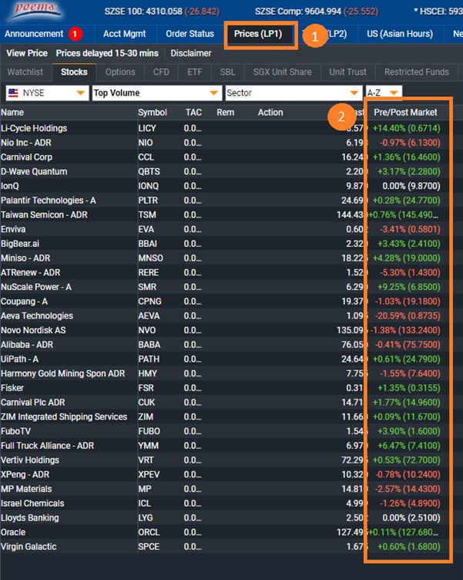463x580 pixels.
Task: Open the Announcement tab
Action: click(34, 34)
